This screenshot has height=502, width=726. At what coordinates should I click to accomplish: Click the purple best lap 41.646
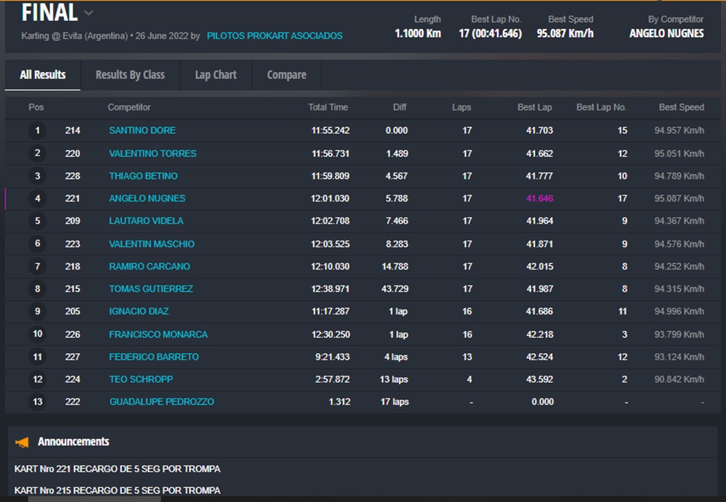(539, 198)
